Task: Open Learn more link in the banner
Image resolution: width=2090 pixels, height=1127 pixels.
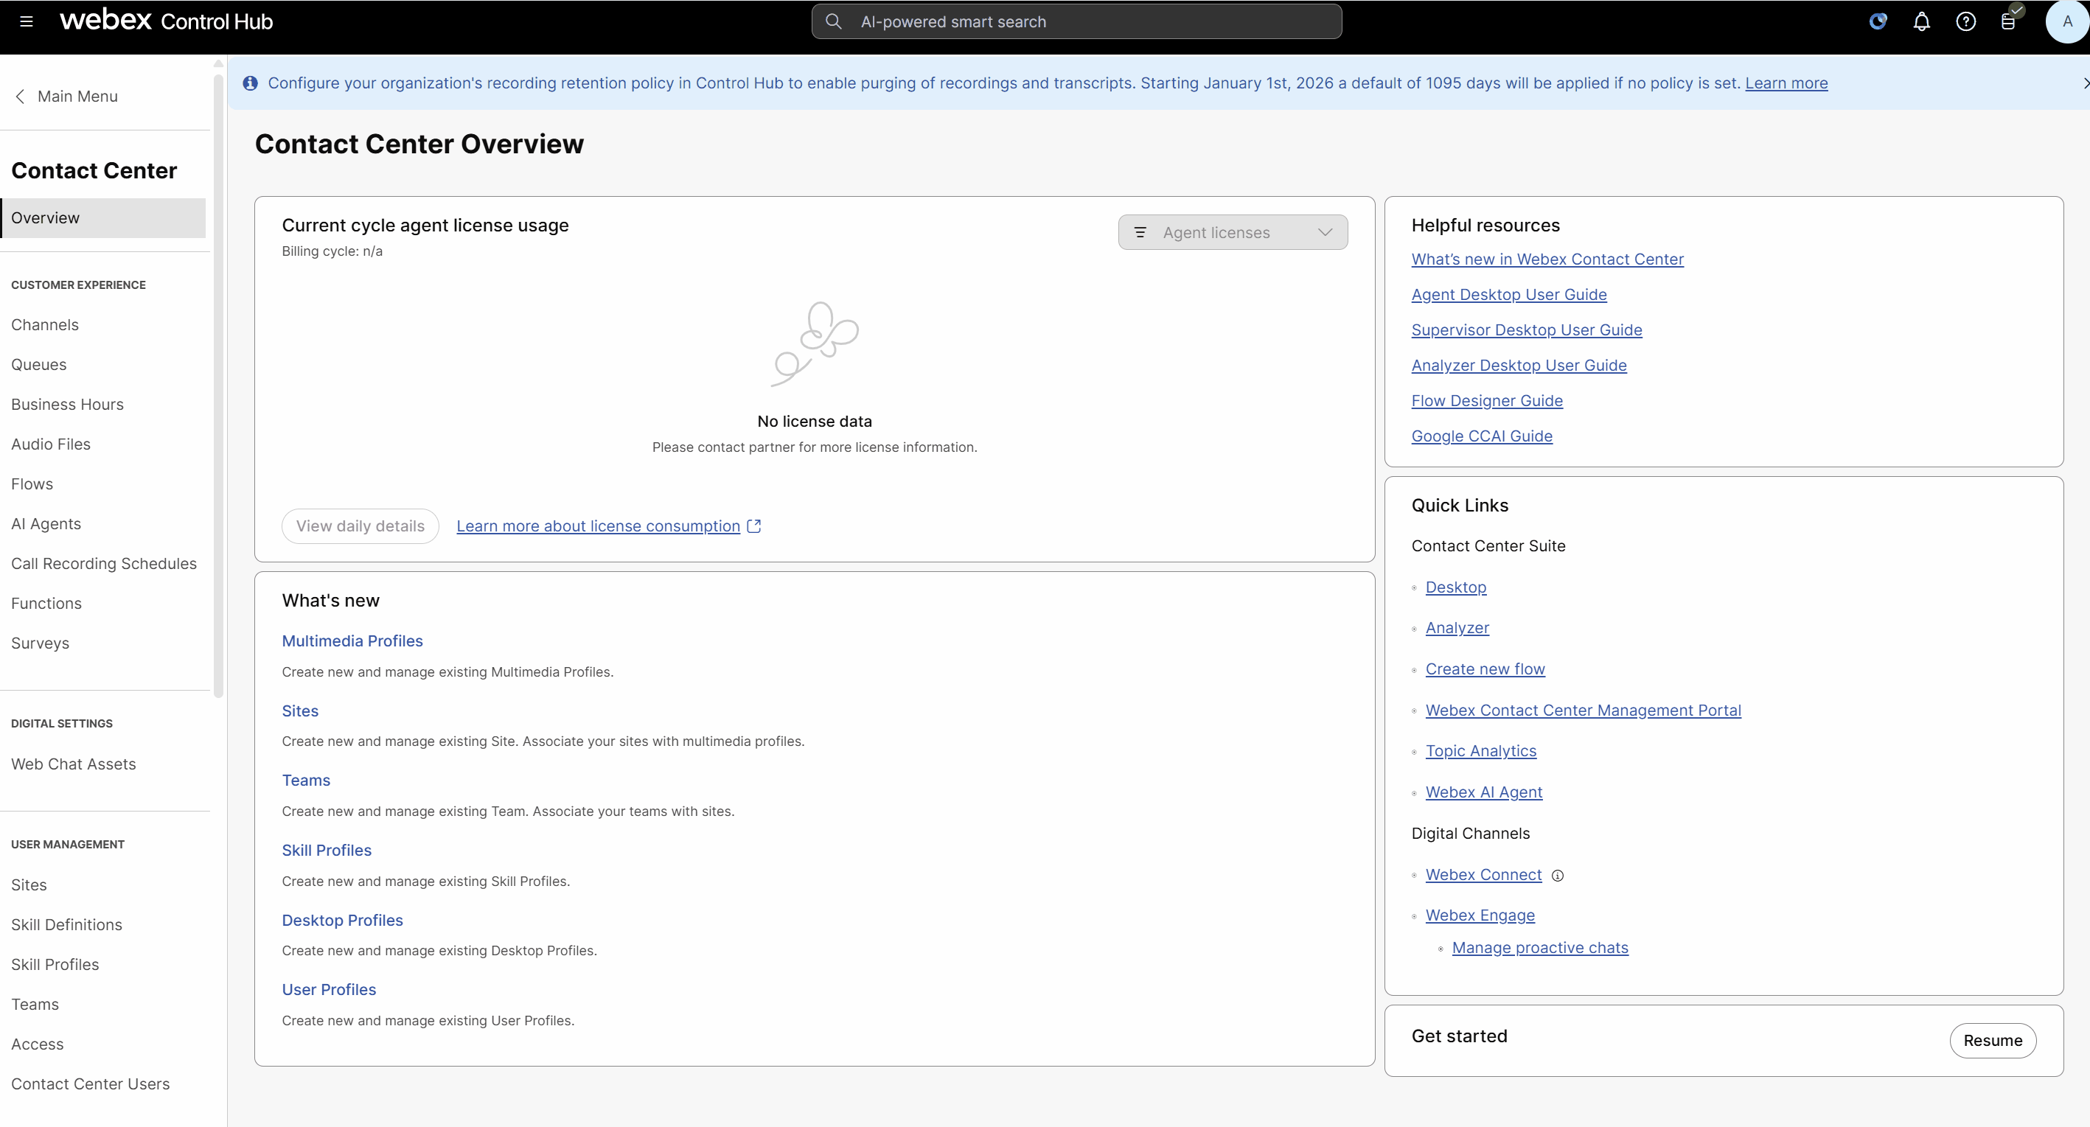Action: pos(1786,83)
